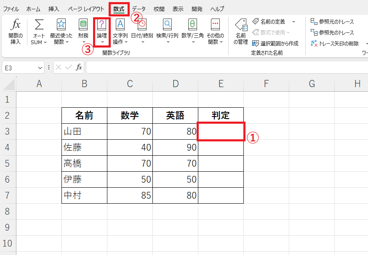
Task: Open the Name Manager (名前の管理)
Action: (x=240, y=31)
